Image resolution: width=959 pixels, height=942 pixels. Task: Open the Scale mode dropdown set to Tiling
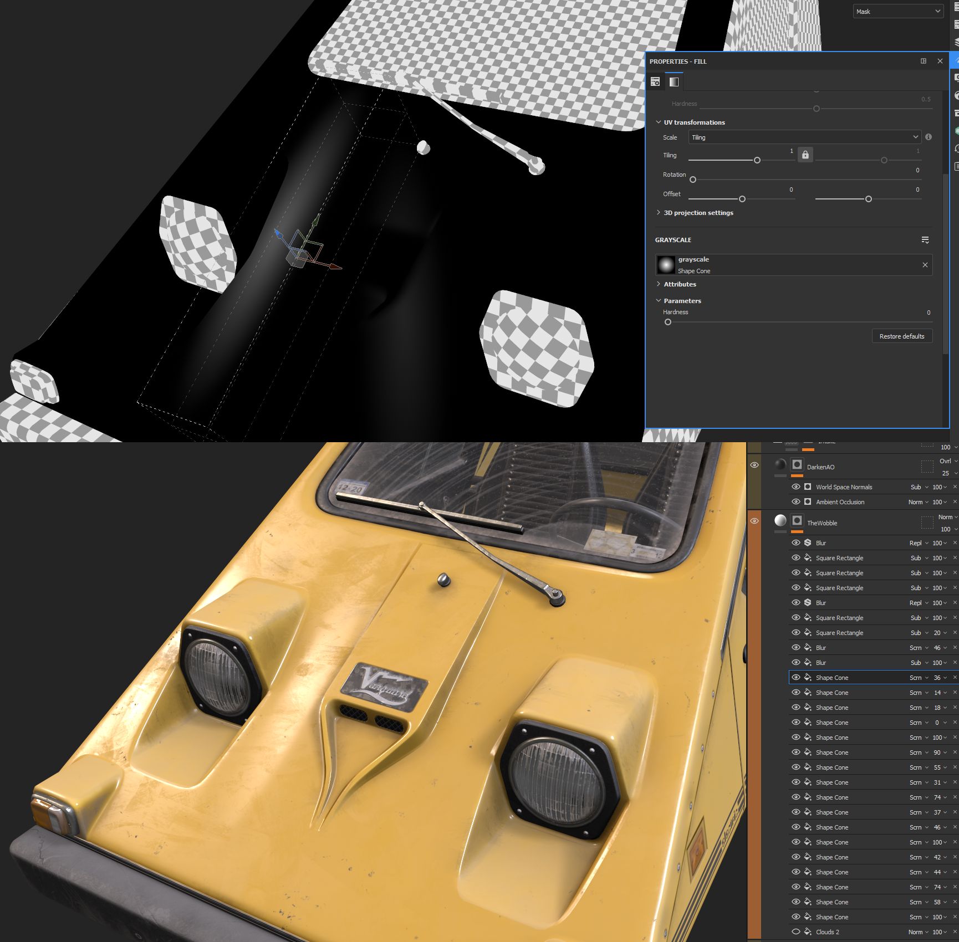[804, 137]
